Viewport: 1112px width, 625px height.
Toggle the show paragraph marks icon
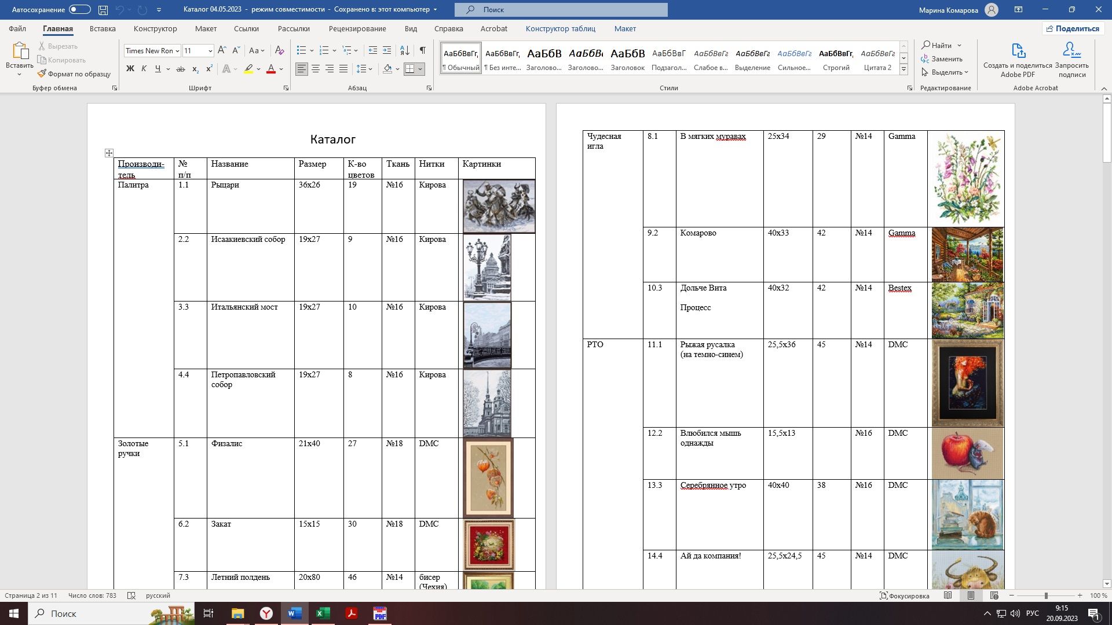point(423,50)
